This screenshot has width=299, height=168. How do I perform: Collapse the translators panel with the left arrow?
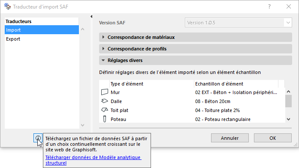[91, 17]
